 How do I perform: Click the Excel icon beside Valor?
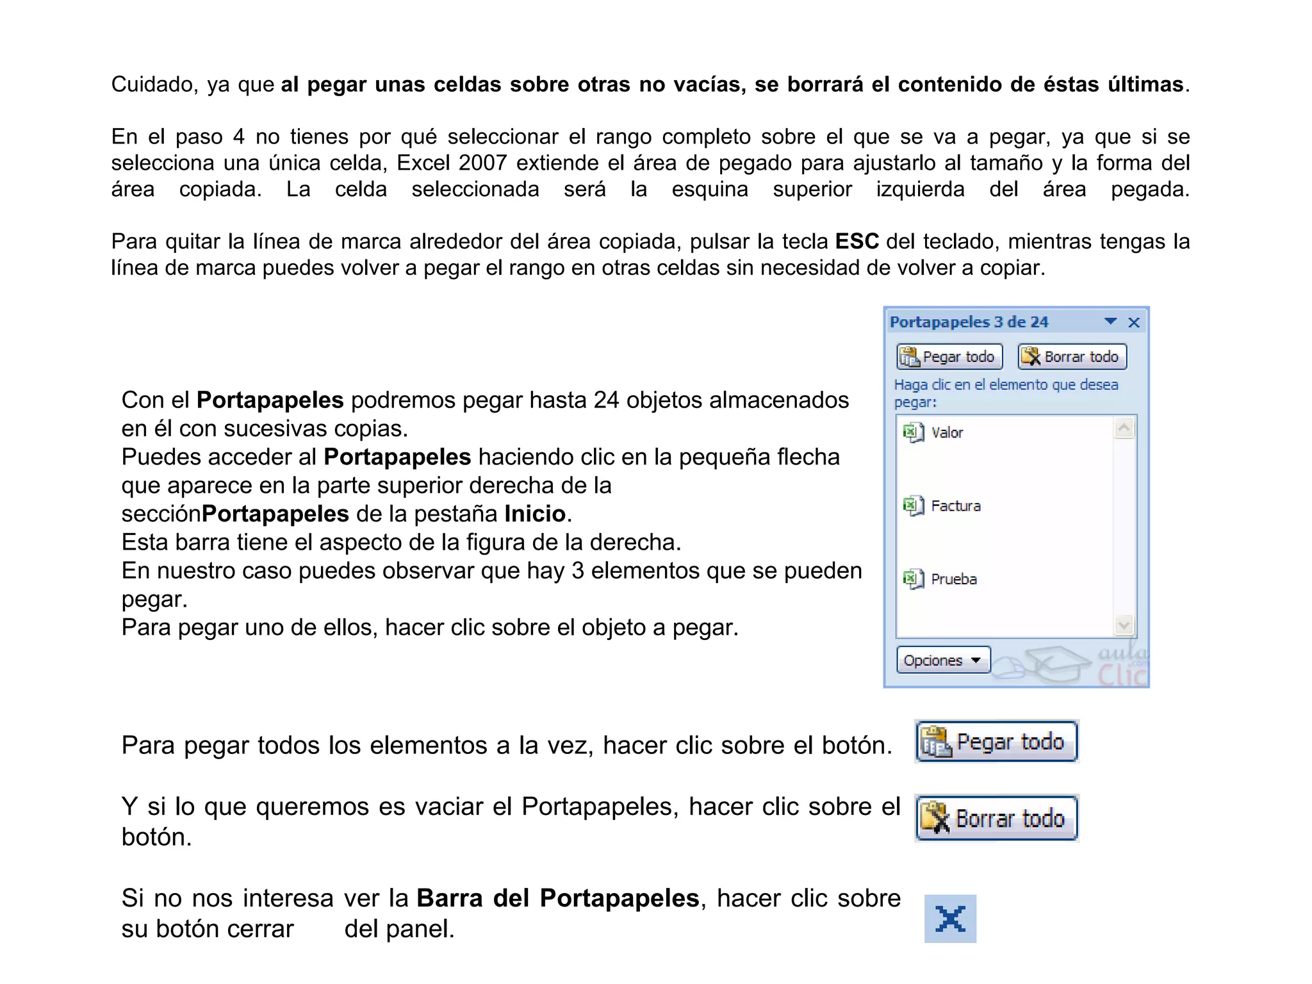(x=913, y=432)
